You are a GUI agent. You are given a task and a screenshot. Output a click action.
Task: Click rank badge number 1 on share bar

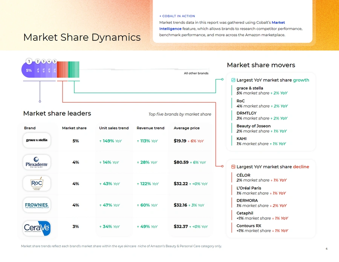click(29, 61)
